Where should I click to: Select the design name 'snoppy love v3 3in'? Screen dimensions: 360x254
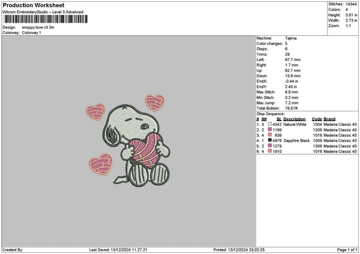pos(38,28)
